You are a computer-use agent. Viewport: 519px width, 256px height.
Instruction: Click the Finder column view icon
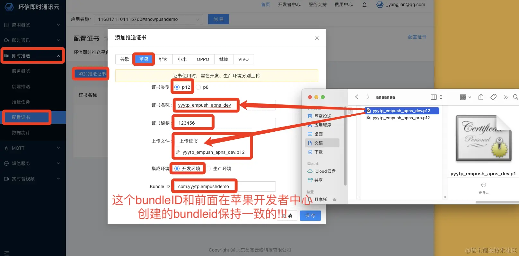point(434,97)
